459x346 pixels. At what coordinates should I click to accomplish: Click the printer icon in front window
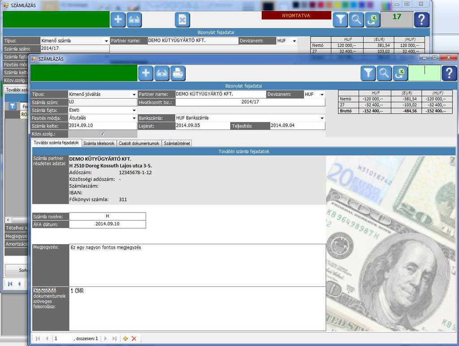click(178, 73)
